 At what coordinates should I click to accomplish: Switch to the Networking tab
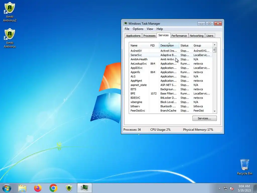point(197,36)
